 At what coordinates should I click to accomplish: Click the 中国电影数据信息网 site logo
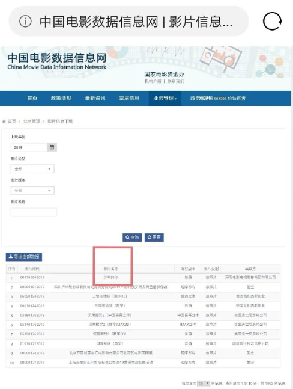pos(57,61)
